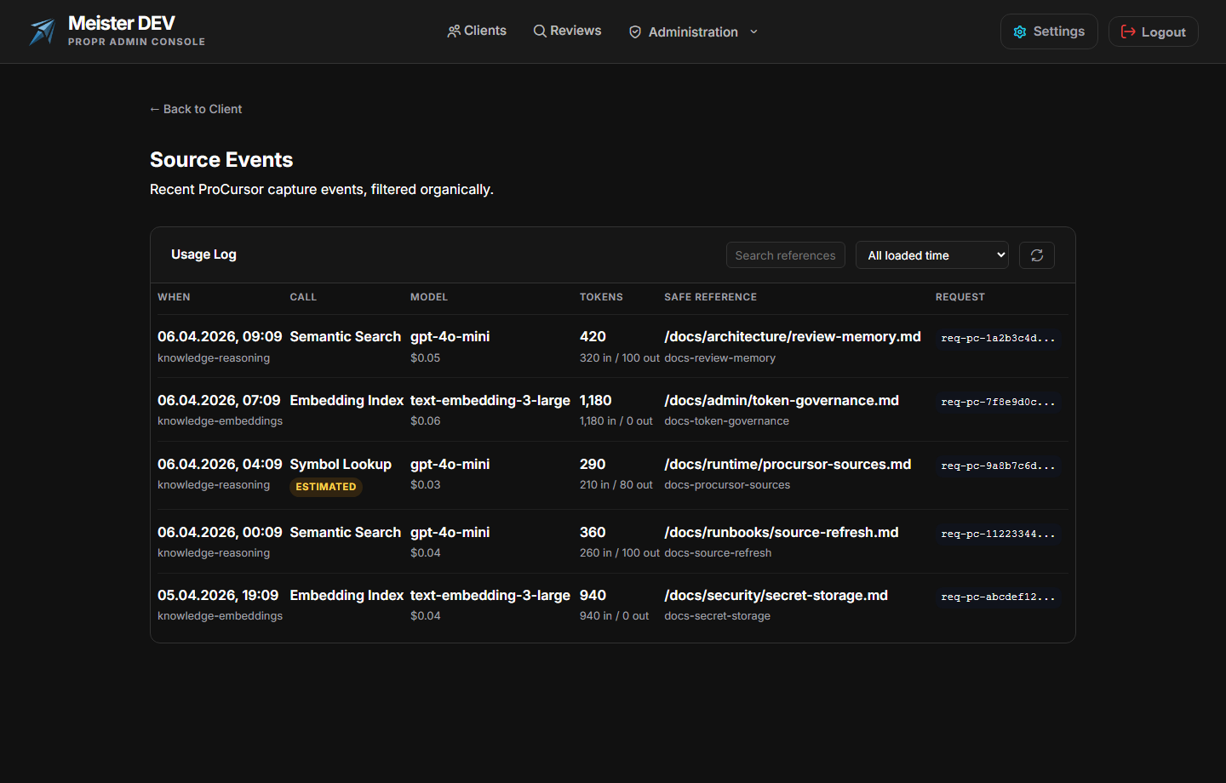Click the Administration shield icon
The height and width of the screenshot is (783, 1226).
635,32
